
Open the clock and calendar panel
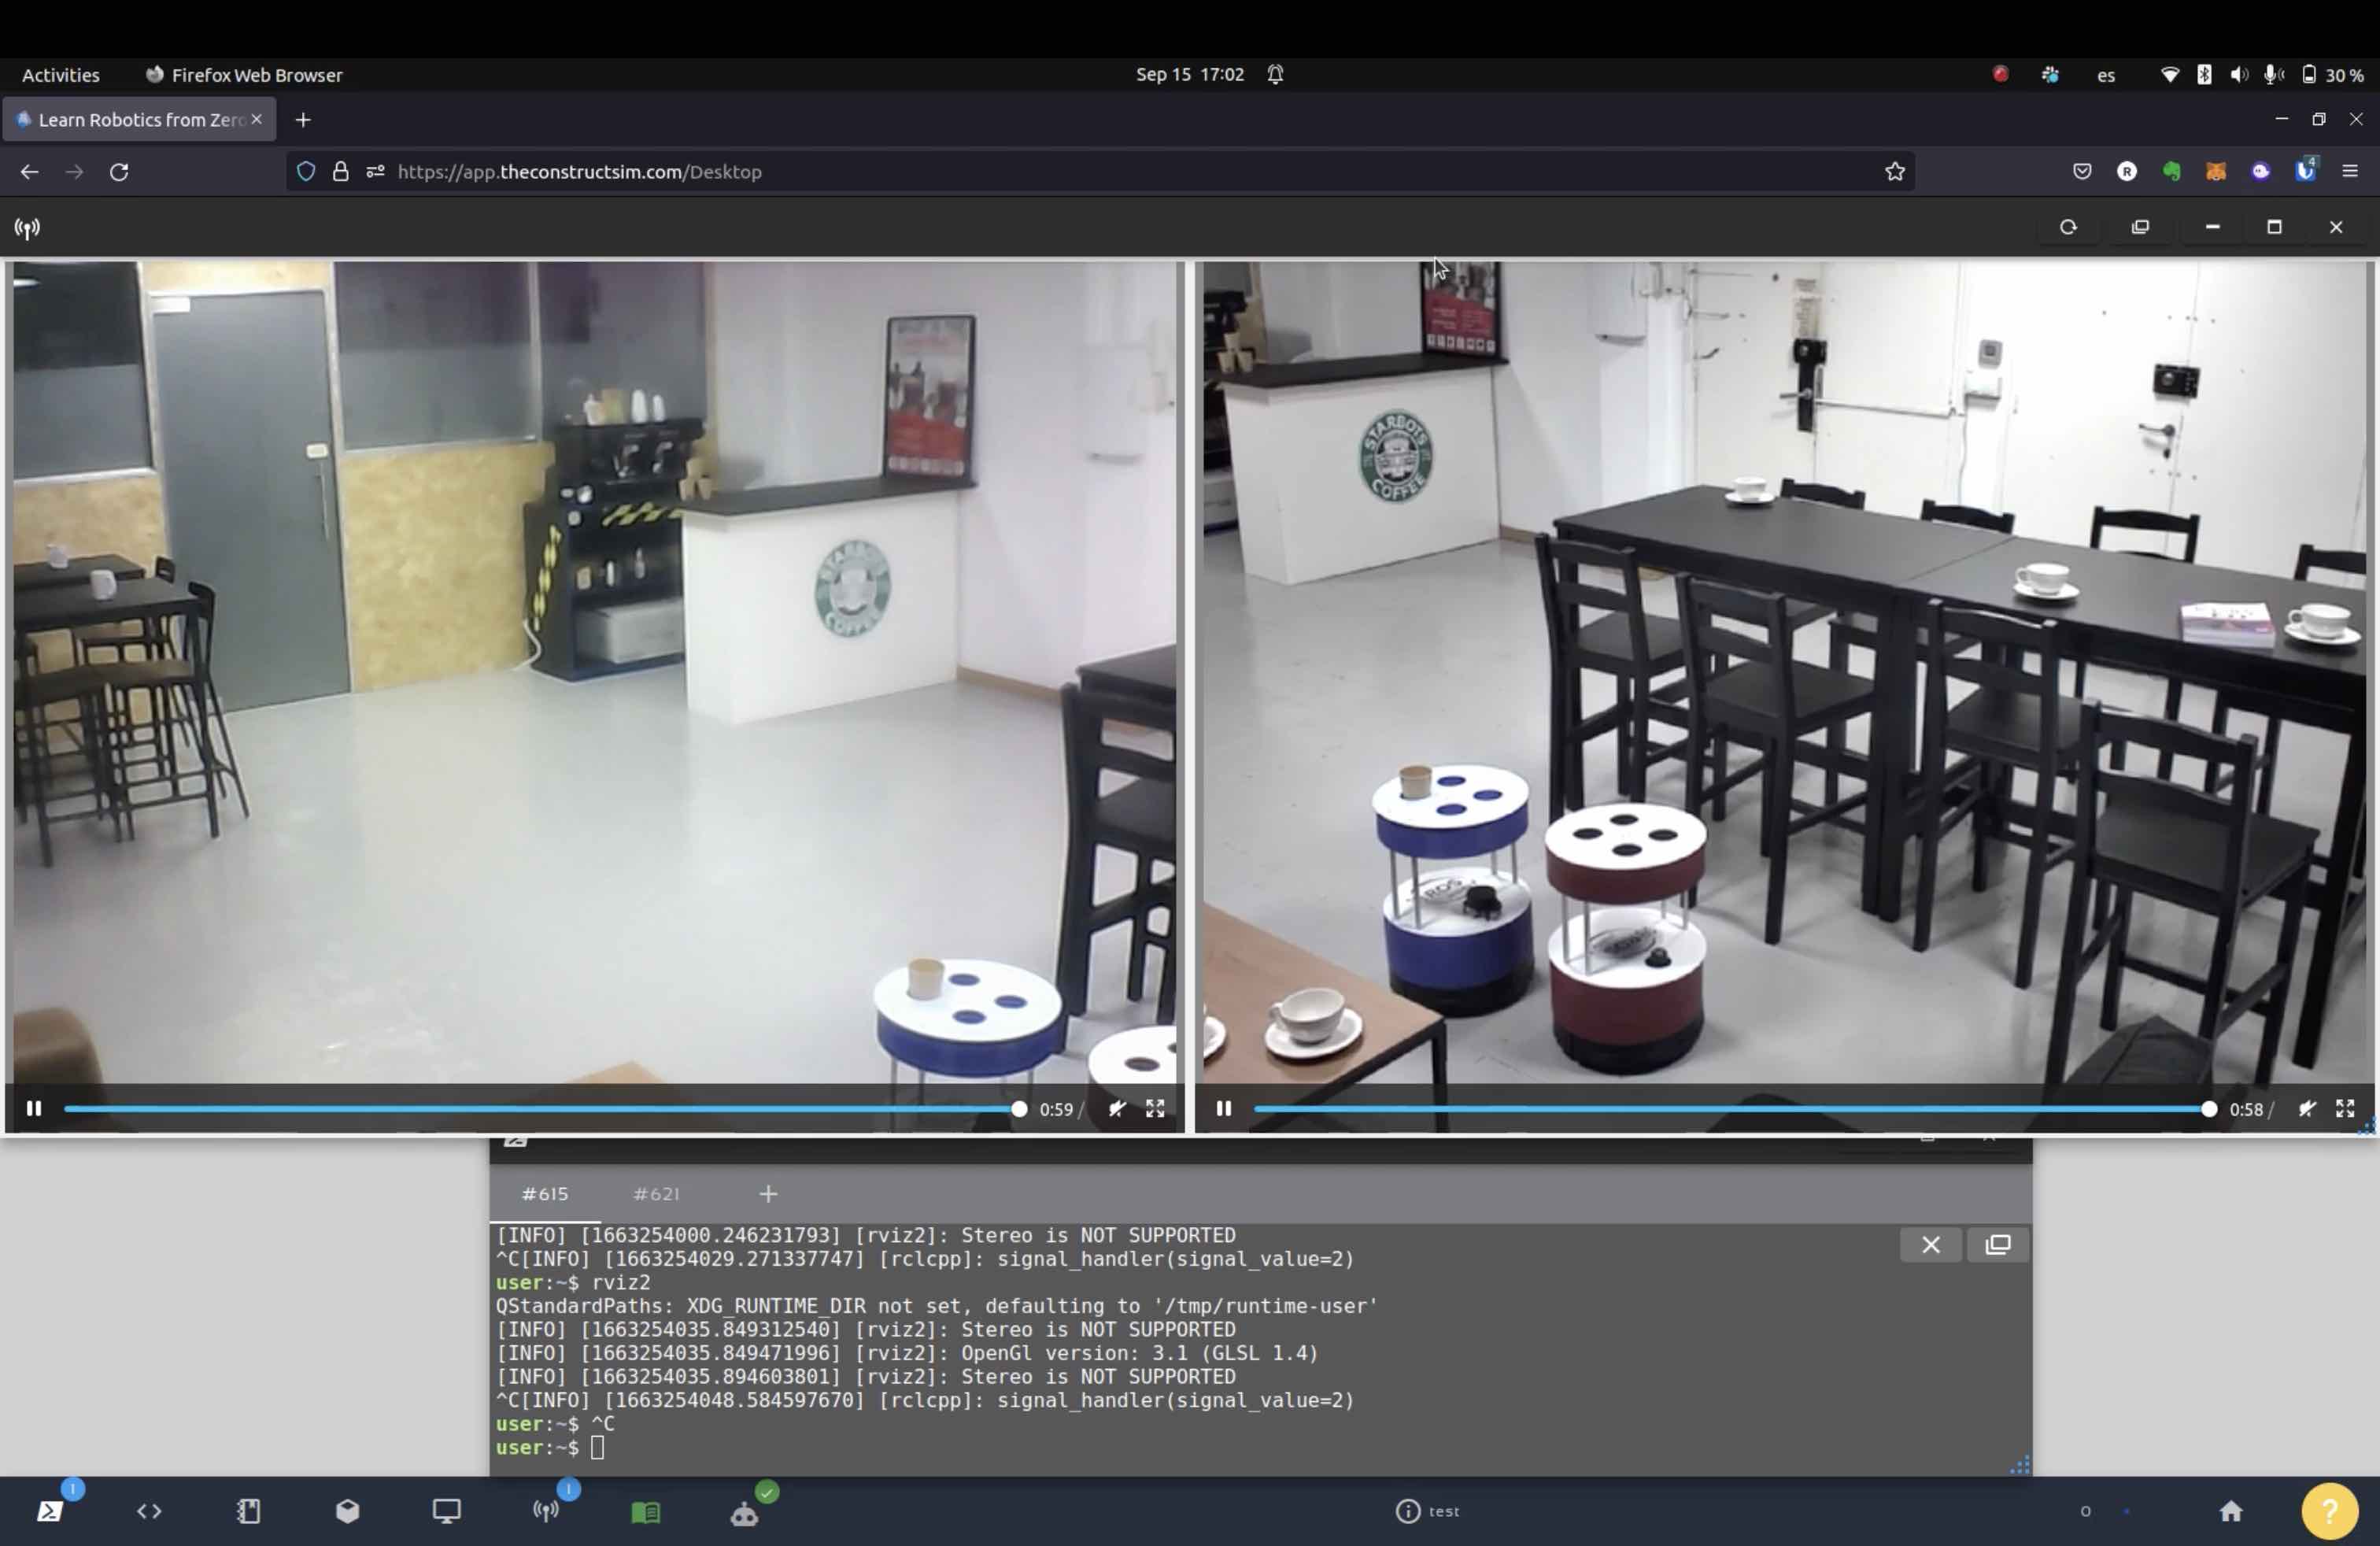pos(1190,74)
